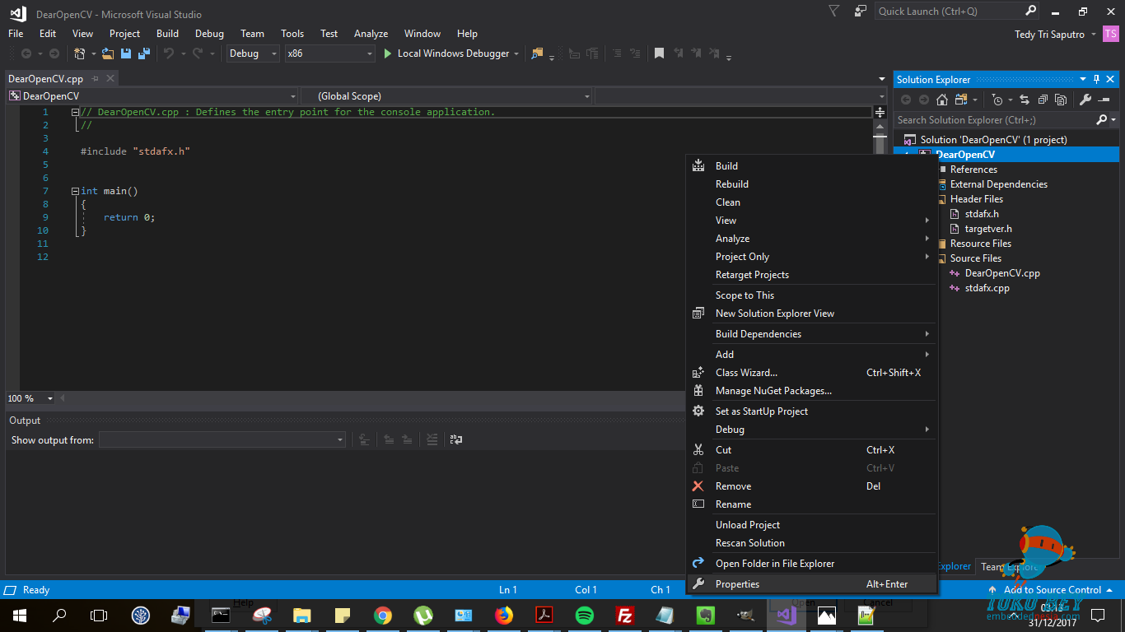1125x632 pixels.
Task: Click Pending Changes Filter clock icon
Action: (998, 100)
